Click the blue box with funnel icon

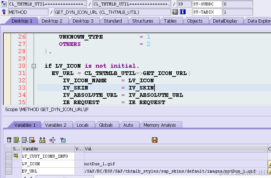point(63,140)
